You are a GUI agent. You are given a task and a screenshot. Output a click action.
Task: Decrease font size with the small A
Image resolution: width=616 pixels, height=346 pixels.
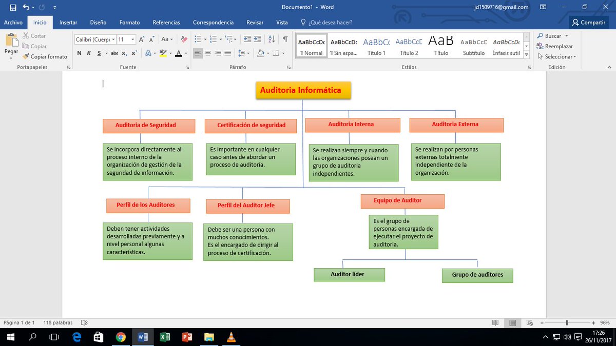click(152, 39)
